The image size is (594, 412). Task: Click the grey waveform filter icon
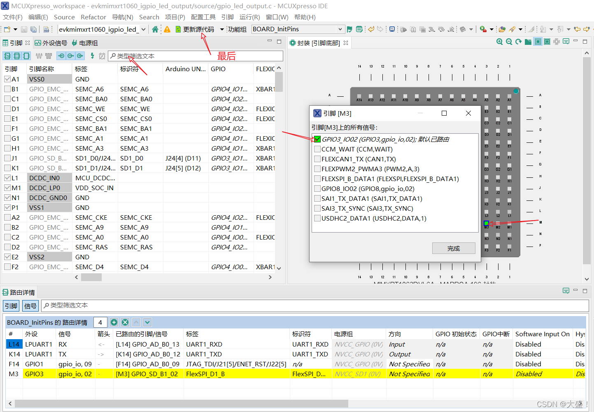pos(39,56)
